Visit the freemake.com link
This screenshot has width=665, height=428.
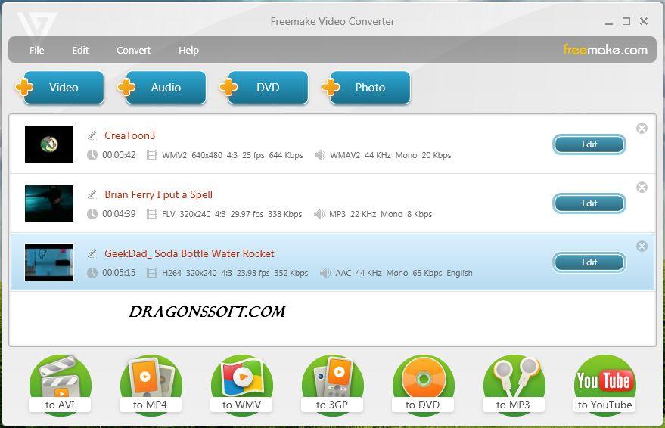tap(605, 50)
